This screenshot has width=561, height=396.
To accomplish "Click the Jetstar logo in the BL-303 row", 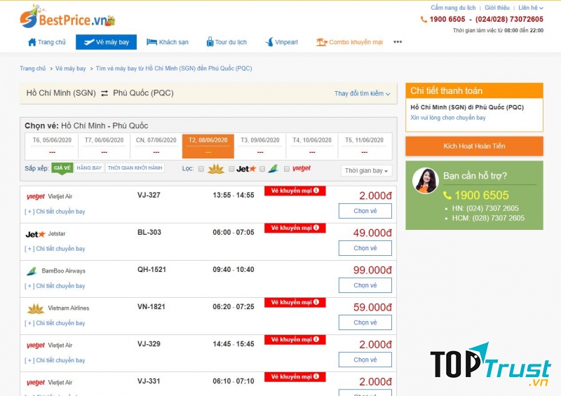I will 36,234.
